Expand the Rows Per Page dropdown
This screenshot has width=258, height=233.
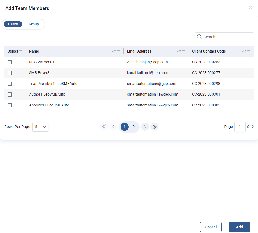[40, 127]
